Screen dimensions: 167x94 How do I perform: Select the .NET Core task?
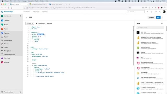coord(150,33)
